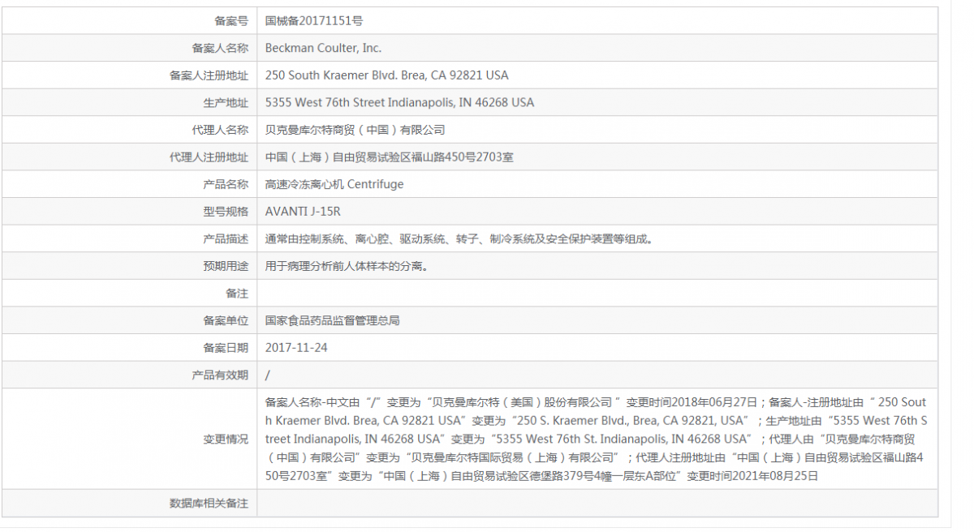Screen dimensions: 974x532
Task: Select the 备案人注册地址 row's address value
Action: click(386, 75)
